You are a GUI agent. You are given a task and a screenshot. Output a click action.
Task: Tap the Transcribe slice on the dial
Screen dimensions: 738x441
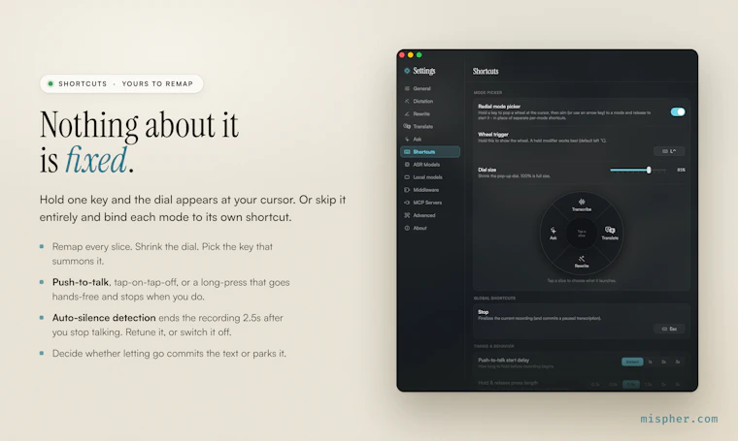tap(582, 205)
